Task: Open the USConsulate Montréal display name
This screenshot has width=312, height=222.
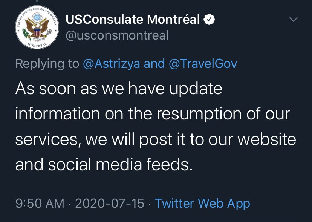Action: pos(133,19)
